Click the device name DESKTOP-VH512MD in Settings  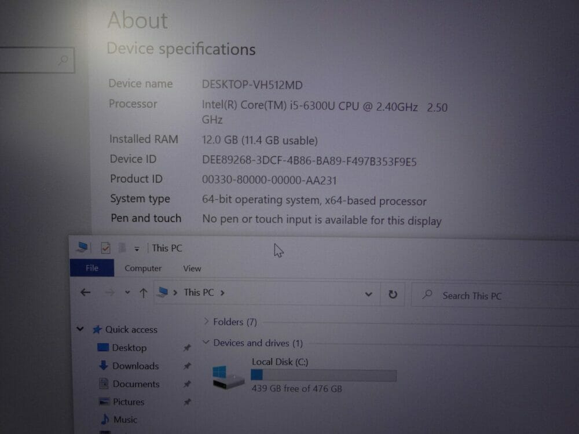[252, 85]
